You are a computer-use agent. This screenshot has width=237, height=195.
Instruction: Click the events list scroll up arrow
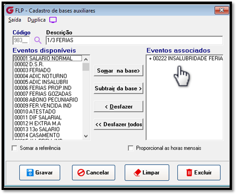pos(86,59)
